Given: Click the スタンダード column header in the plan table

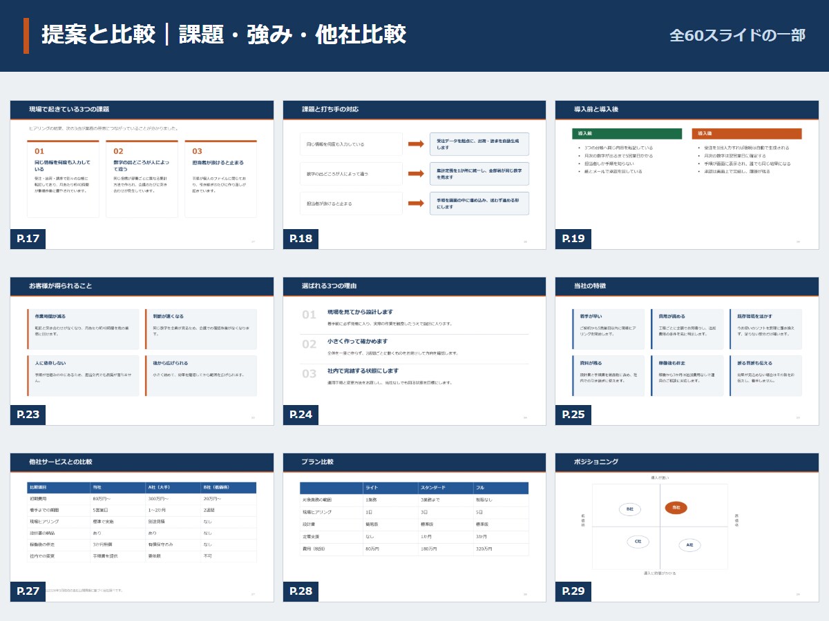Looking at the screenshot, I should [446, 488].
